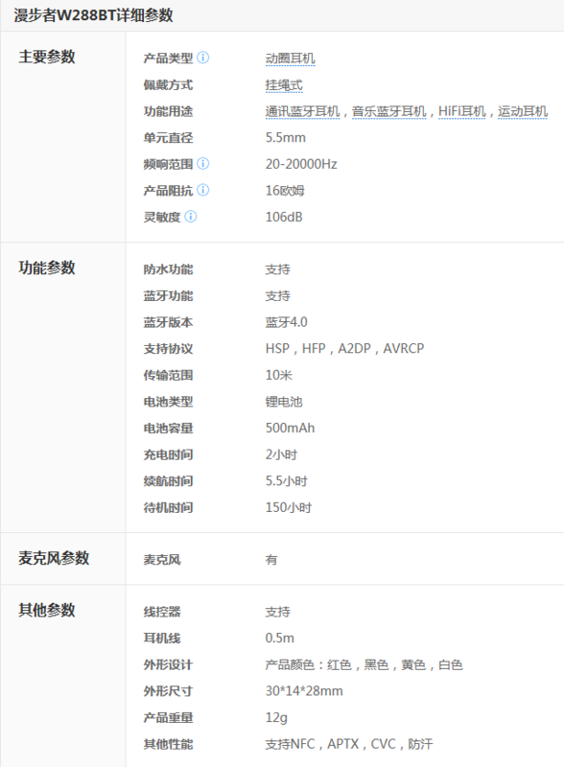Open the 音乐蓝牙耳机 link

pos(388,111)
